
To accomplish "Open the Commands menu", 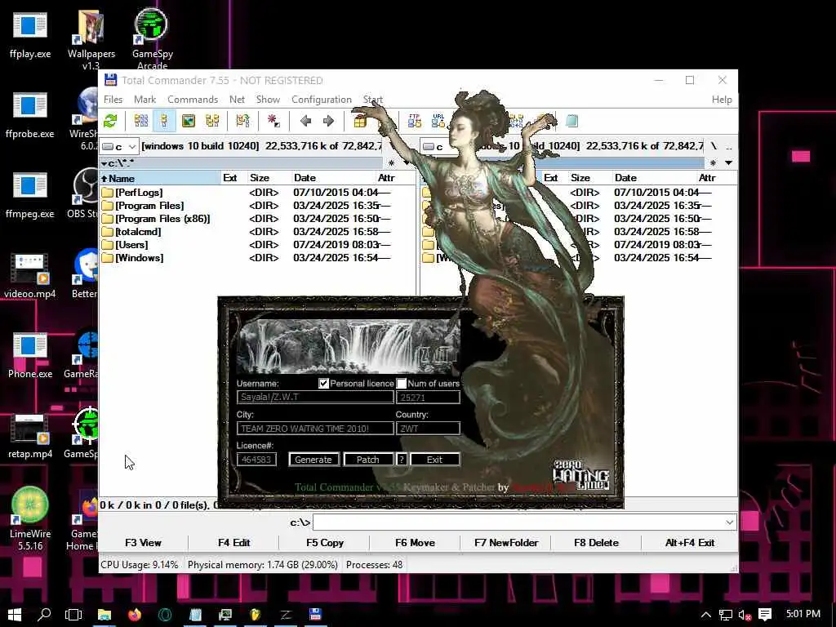I will click(193, 100).
